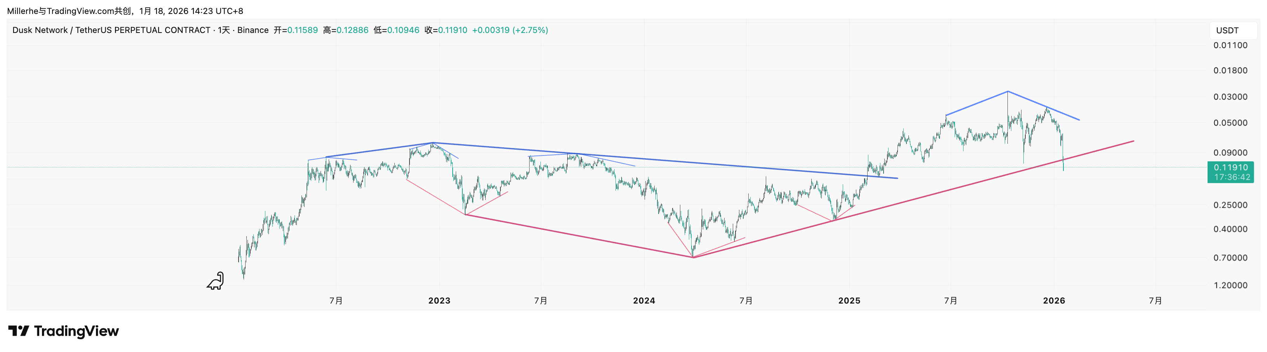The height and width of the screenshot is (352, 1267).
Task: Click the 0.05000 price axis label
Action: [1230, 123]
